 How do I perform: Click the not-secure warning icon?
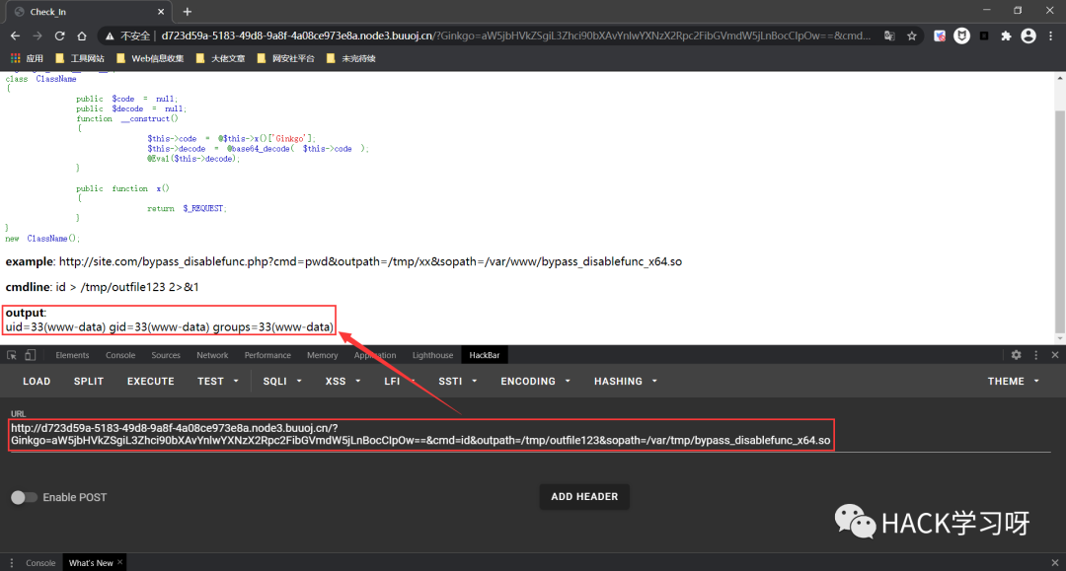(x=109, y=36)
